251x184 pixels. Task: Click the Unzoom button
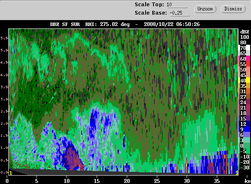tap(205, 8)
